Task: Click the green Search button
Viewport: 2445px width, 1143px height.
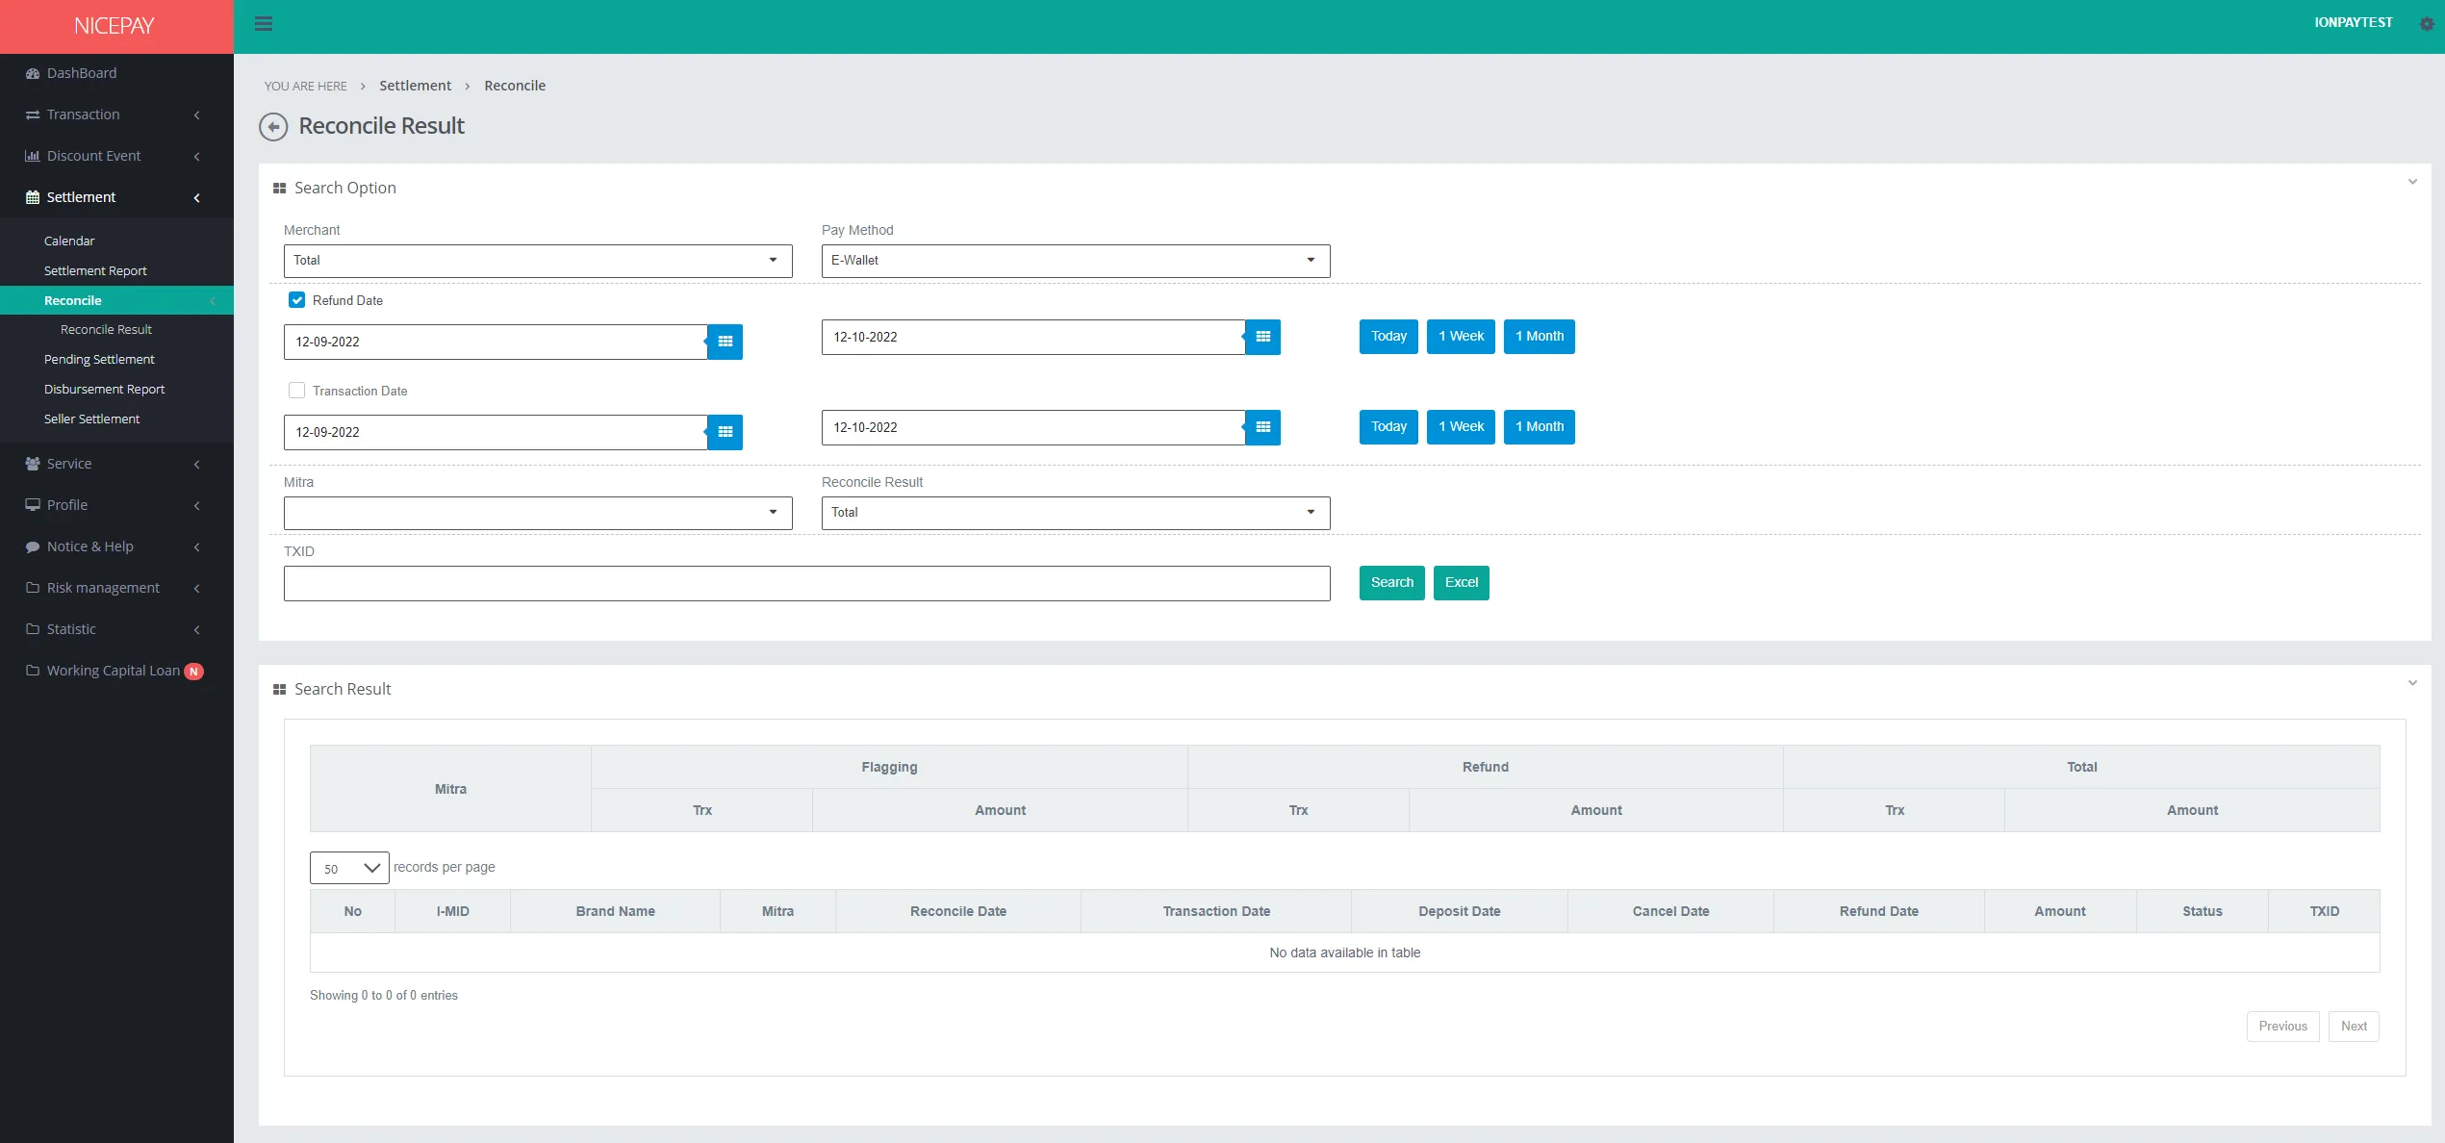Action: click(x=1391, y=583)
